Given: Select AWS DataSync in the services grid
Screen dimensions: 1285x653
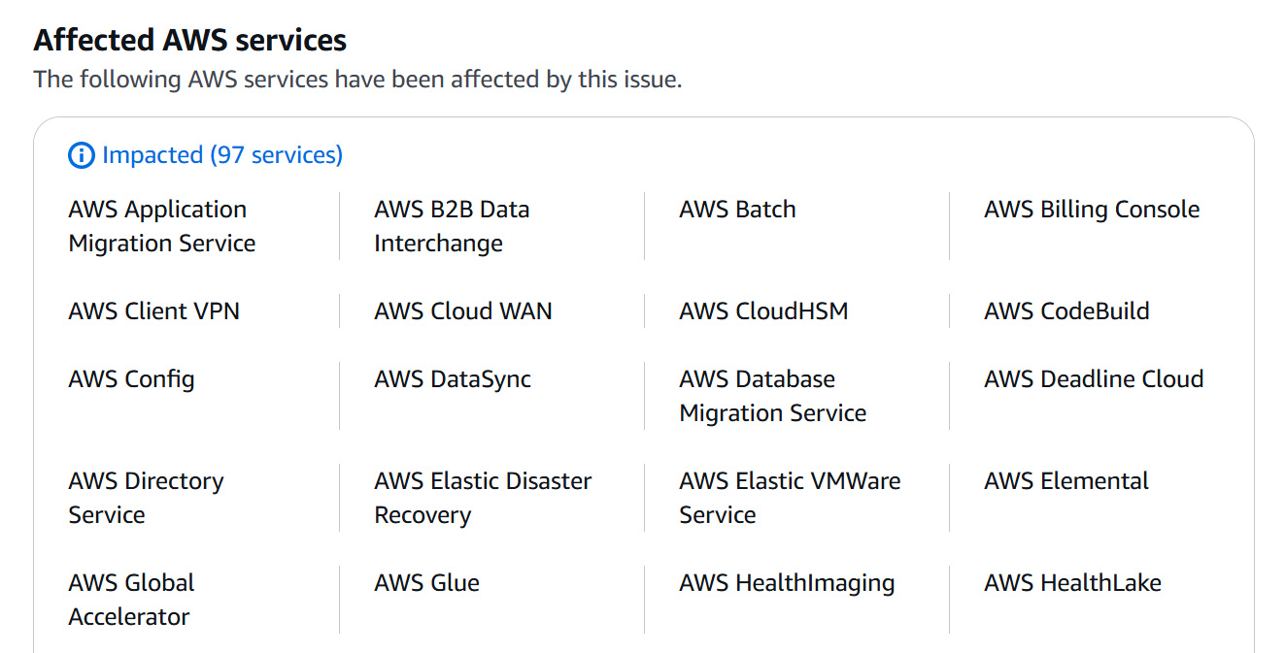Looking at the screenshot, I should point(453,379).
